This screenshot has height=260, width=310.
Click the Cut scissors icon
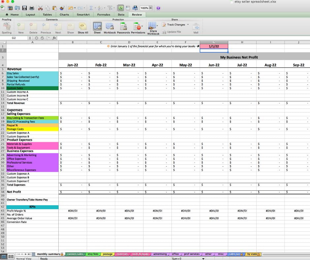tap(40, 8)
